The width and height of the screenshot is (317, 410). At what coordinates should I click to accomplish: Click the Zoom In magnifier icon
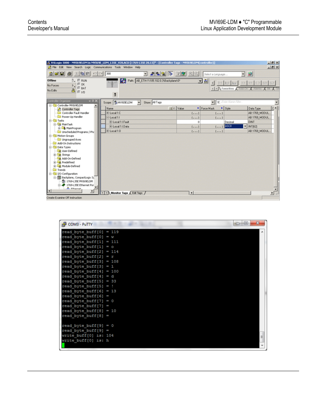click(191, 74)
